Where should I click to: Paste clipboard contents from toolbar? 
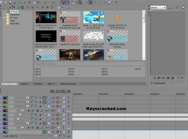click(x=38, y=2)
